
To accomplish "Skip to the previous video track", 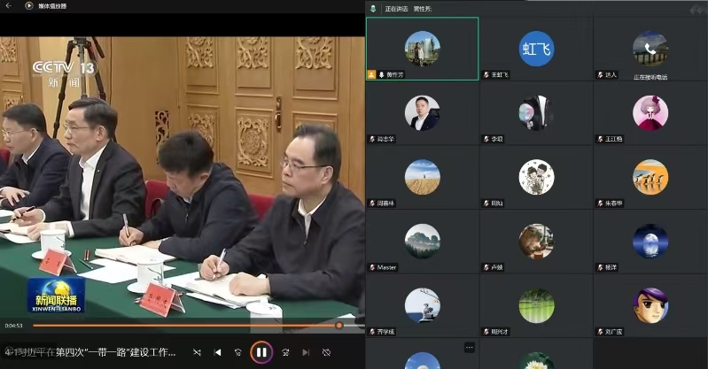I will coord(218,352).
